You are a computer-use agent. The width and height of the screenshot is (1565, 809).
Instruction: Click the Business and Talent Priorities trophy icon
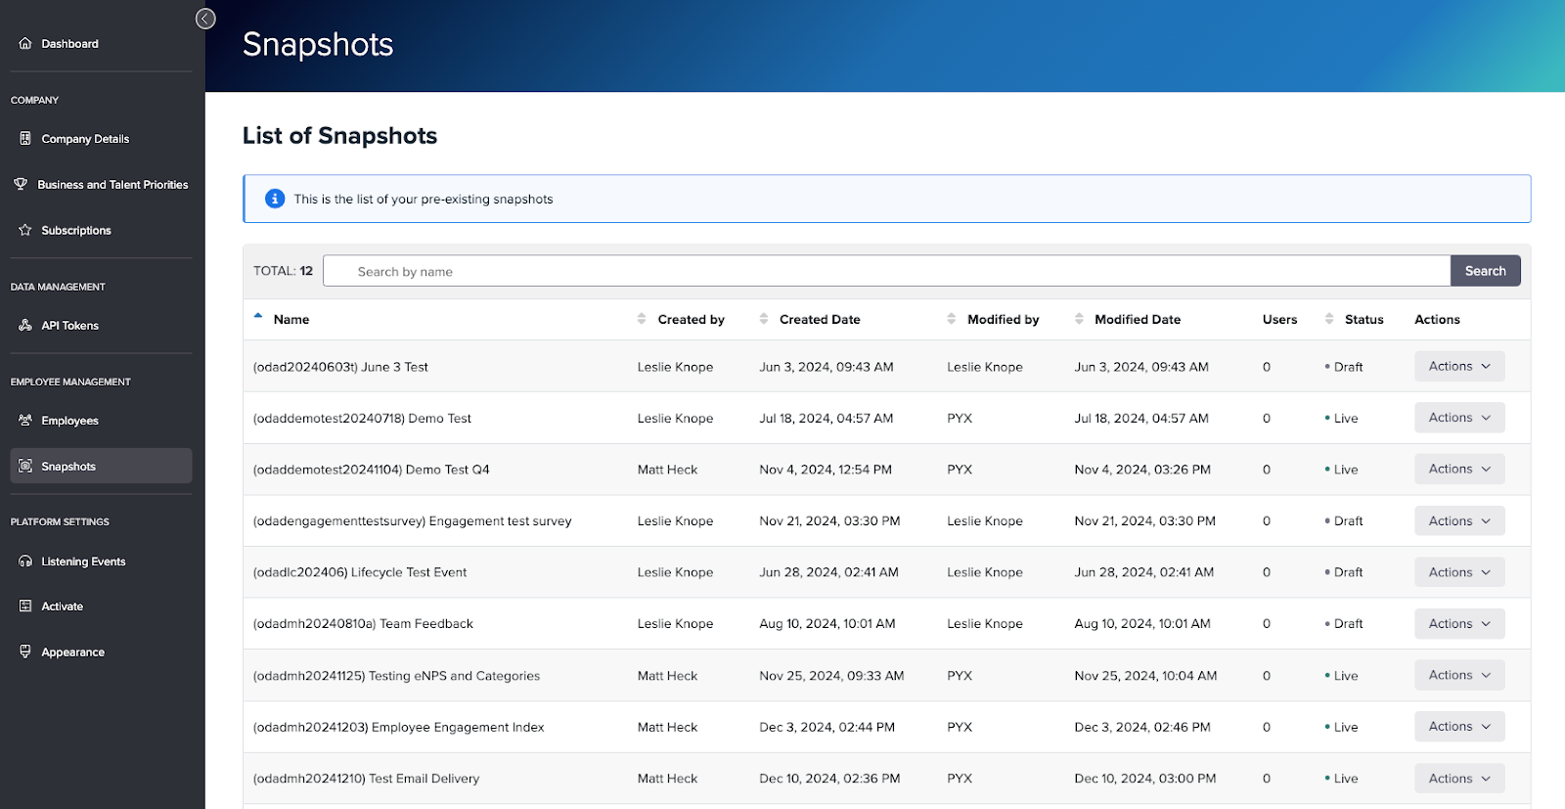pos(21,184)
